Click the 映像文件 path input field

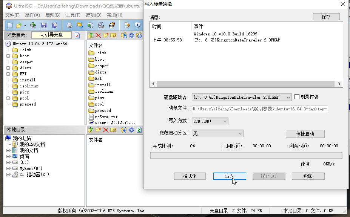[260, 109]
